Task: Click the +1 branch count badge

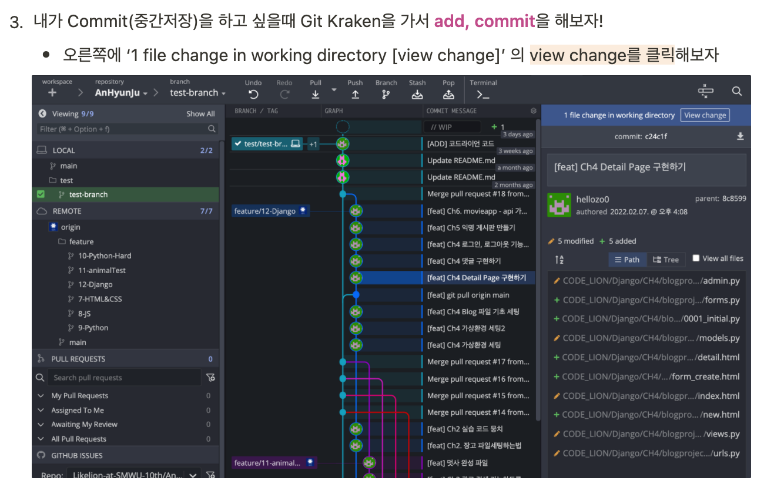Action: [x=313, y=144]
